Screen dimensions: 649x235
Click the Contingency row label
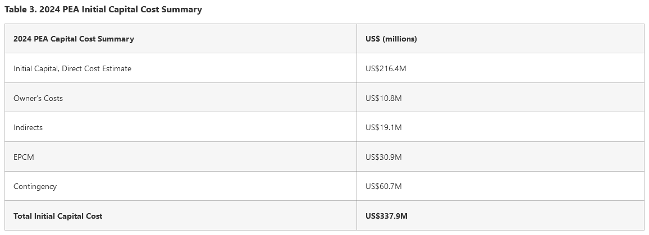coord(35,186)
